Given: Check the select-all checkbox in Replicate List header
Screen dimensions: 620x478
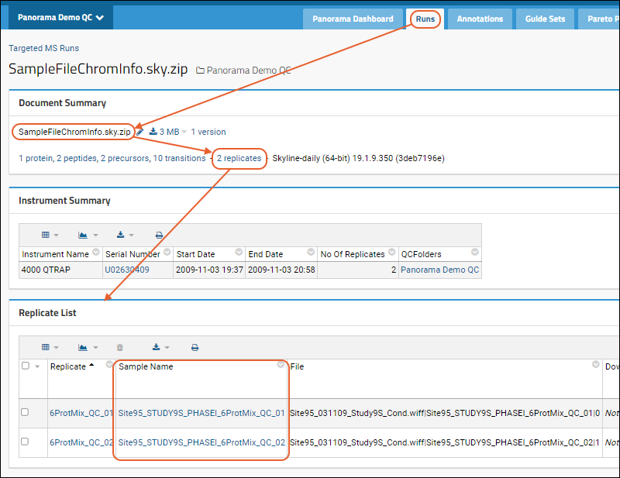Looking at the screenshot, I should (26, 366).
